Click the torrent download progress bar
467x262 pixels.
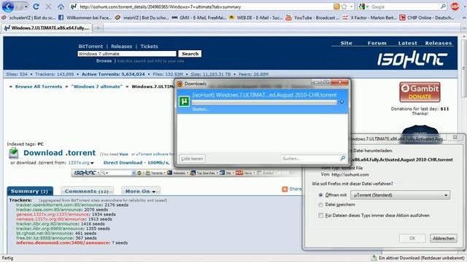264,103
